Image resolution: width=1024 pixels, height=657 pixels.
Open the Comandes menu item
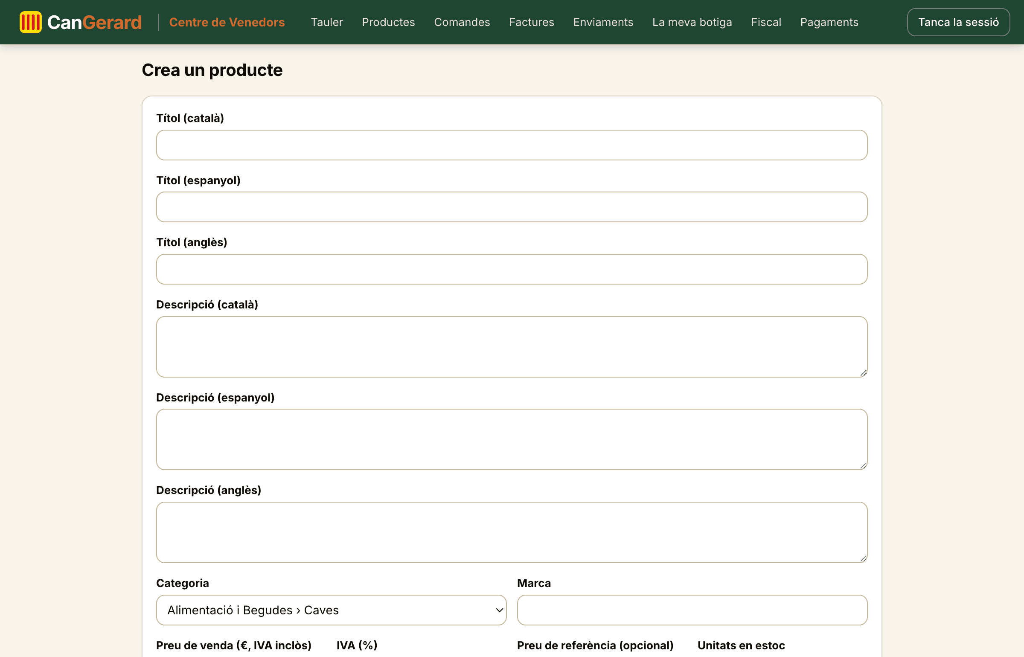[x=462, y=22]
